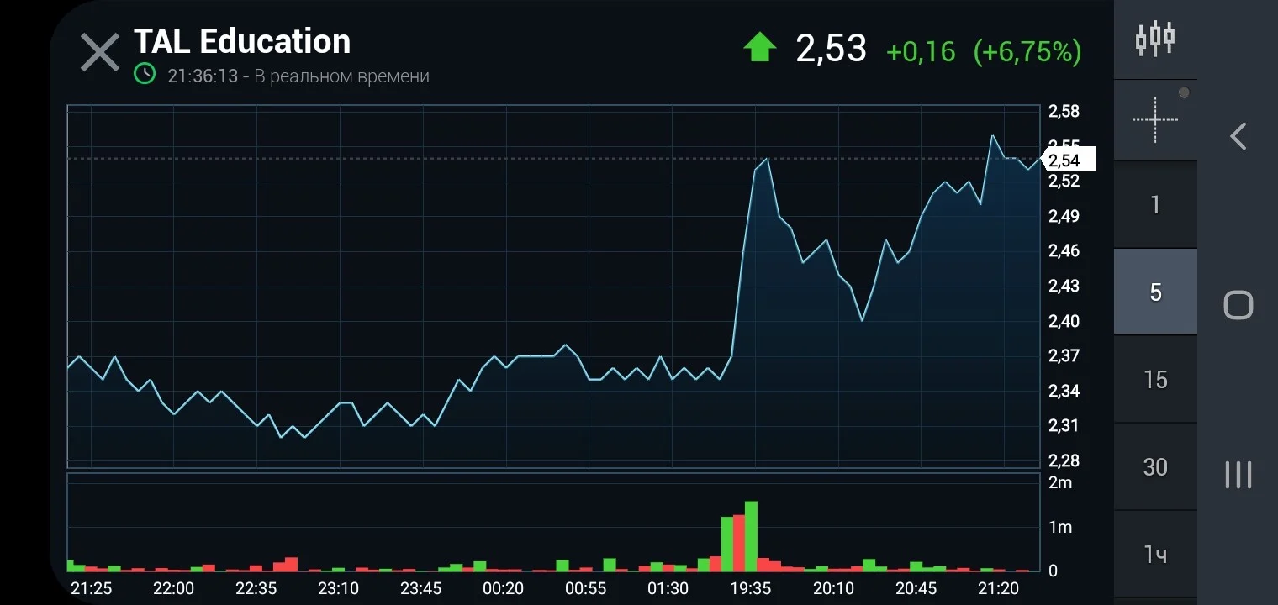
Task: Tap the 21:36:13 real-time timestamp text
Action: click(298, 76)
